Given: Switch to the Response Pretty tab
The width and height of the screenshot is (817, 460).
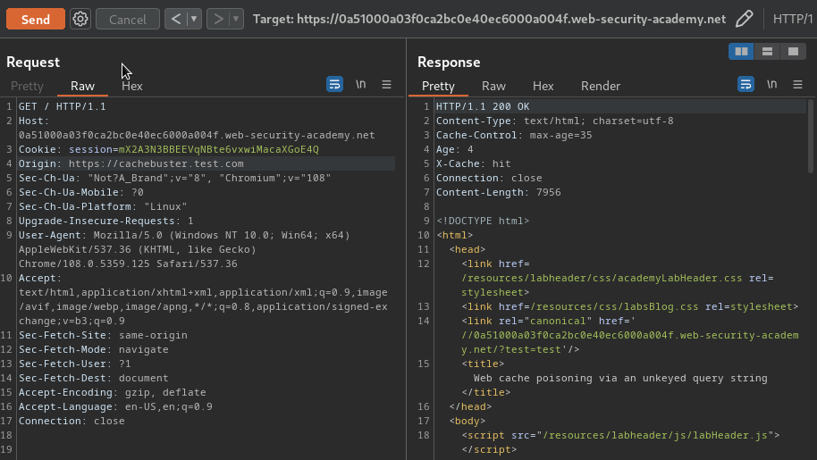Looking at the screenshot, I should coord(438,86).
